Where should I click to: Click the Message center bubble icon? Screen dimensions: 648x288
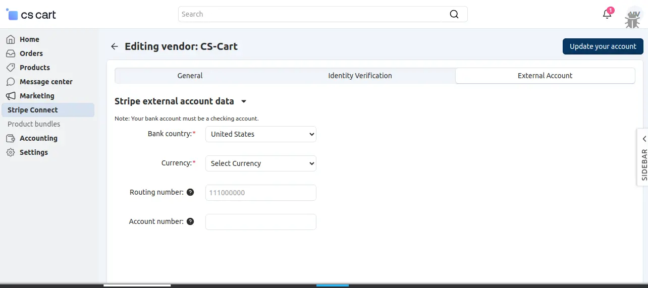coord(11,82)
